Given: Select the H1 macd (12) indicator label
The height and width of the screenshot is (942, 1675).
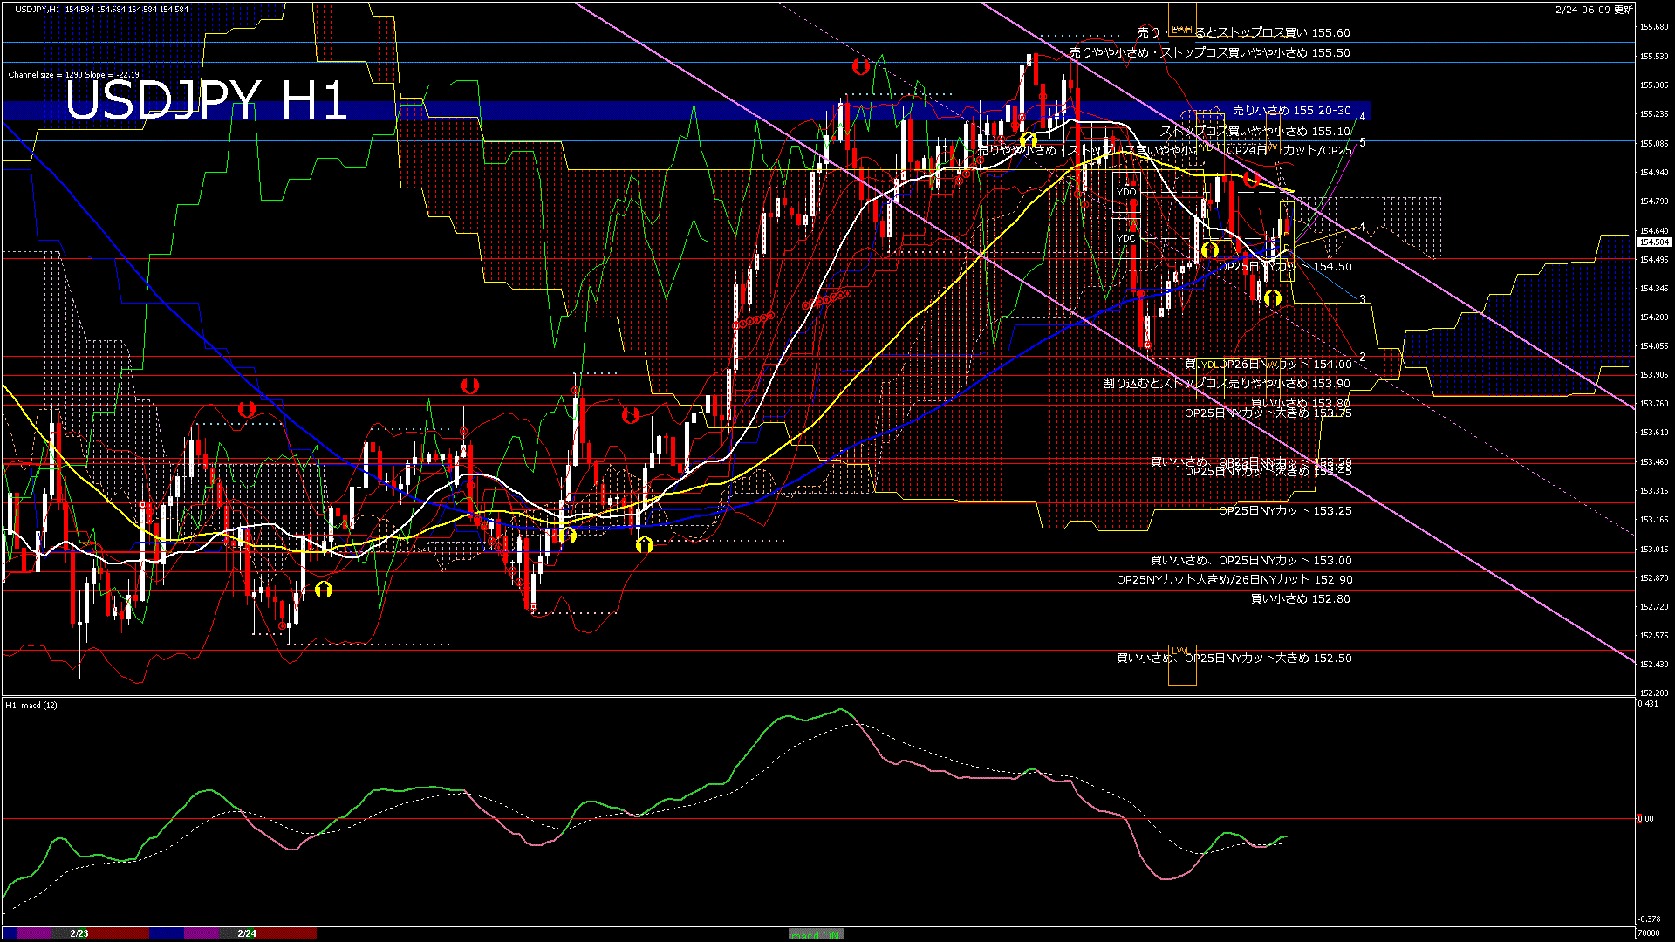Looking at the screenshot, I should coord(33,706).
